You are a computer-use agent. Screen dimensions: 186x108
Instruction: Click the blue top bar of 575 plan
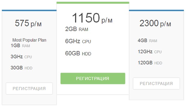(x=29, y=10)
